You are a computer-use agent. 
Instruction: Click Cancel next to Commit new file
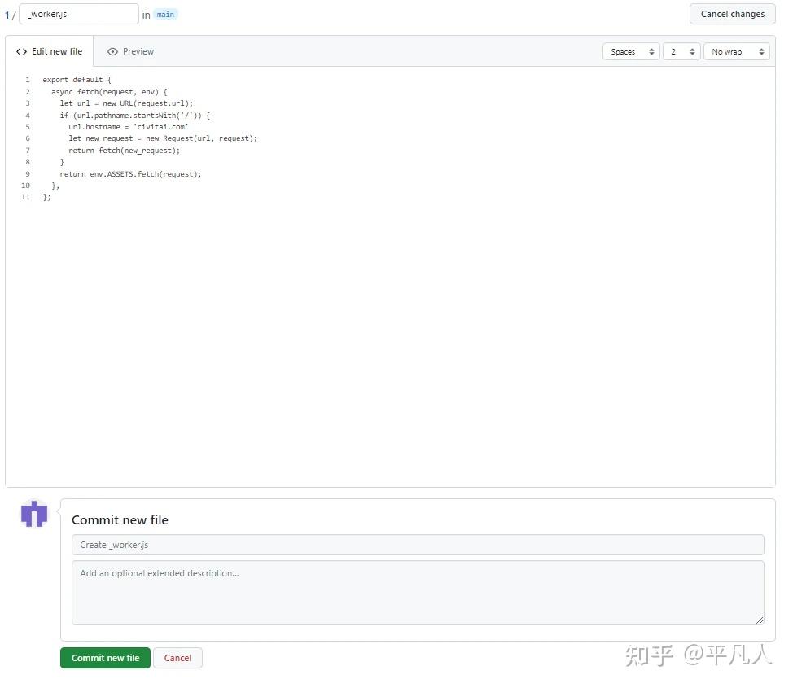tap(177, 658)
